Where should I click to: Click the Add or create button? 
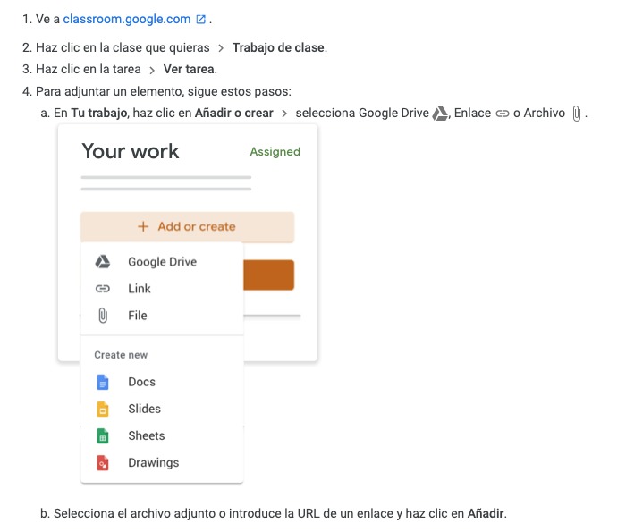187,226
